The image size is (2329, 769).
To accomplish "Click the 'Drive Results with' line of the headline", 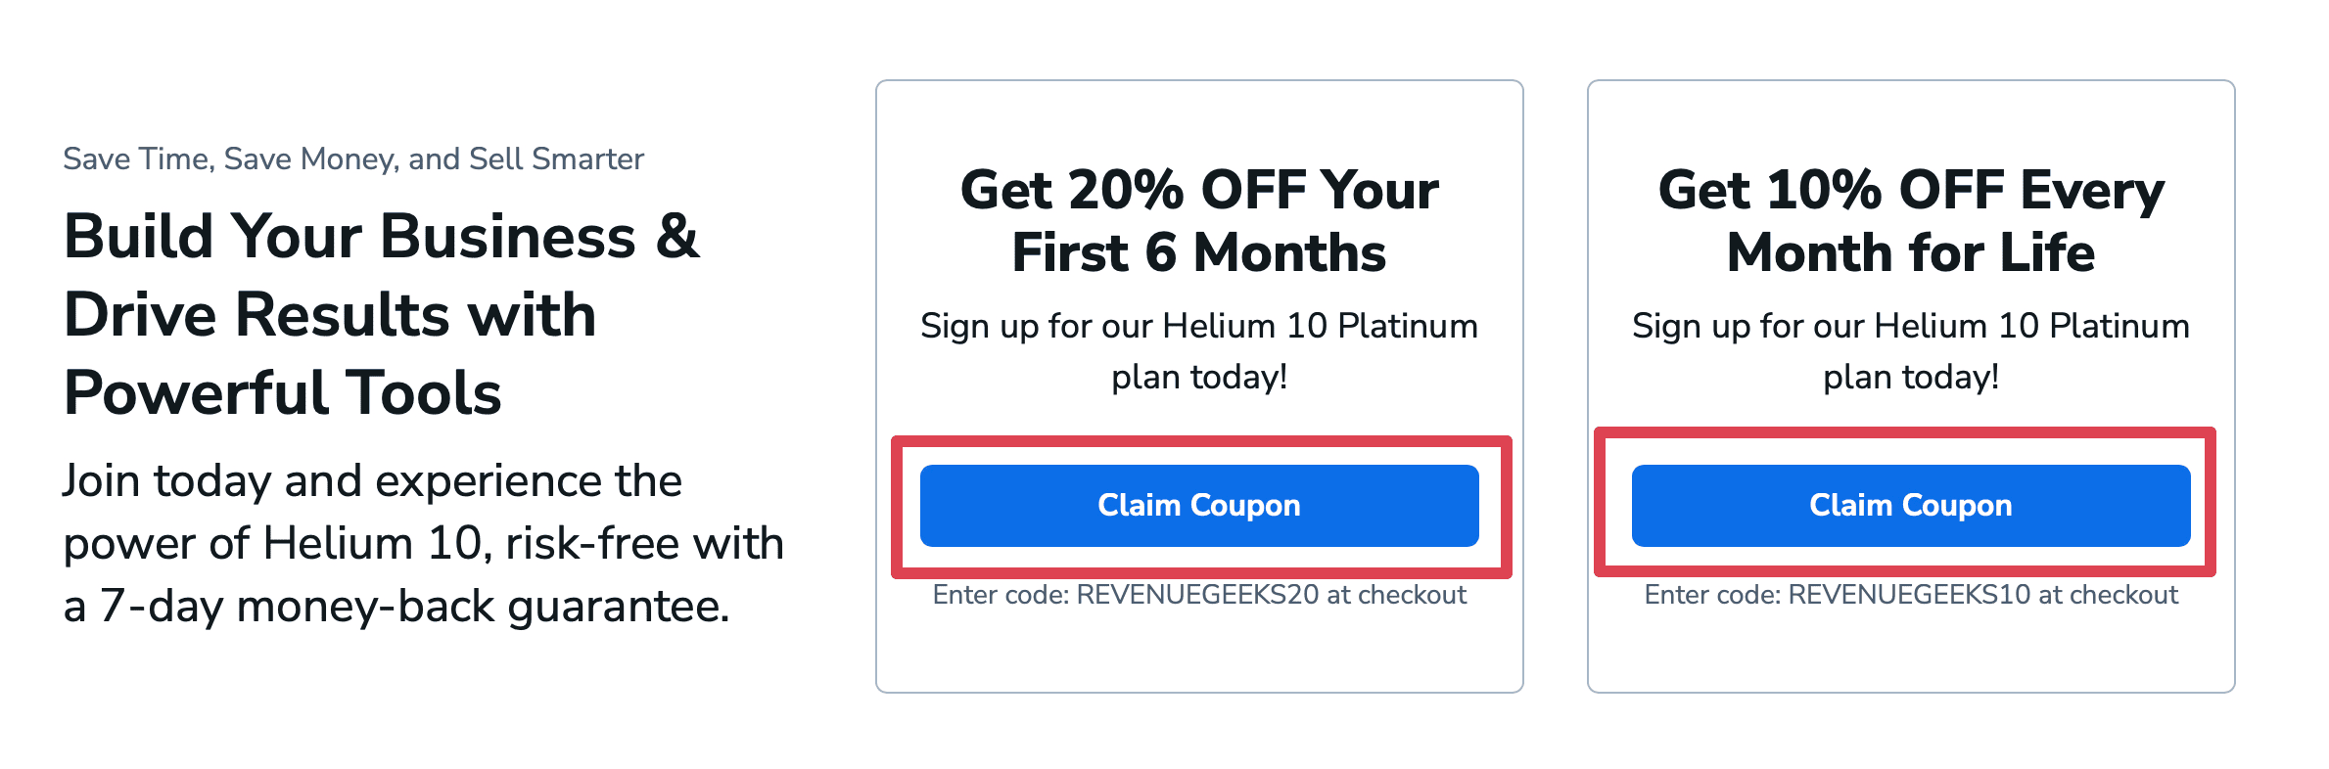I will click(x=330, y=315).
